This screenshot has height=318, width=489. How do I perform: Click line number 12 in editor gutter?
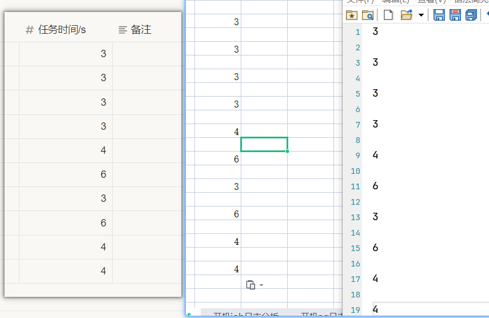point(356,202)
